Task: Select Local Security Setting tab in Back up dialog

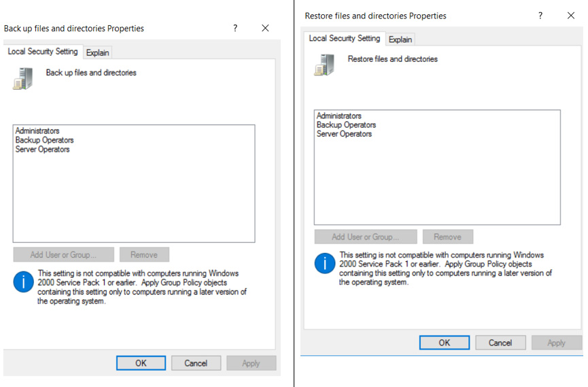Action: [43, 52]
